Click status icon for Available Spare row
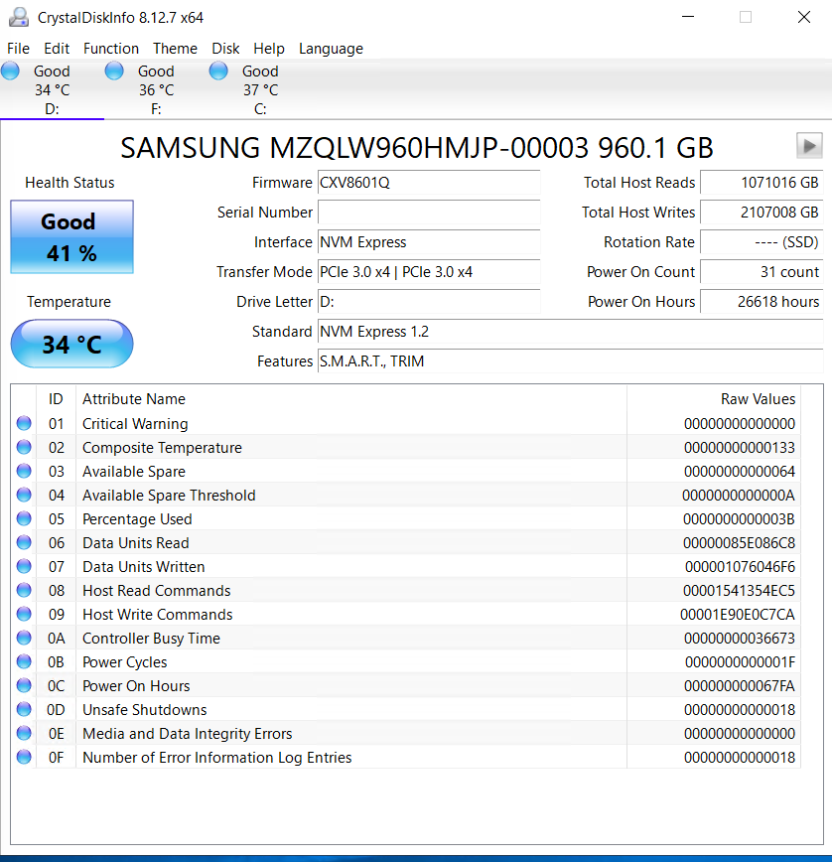832x862 pixels. [x=24, y=471]
